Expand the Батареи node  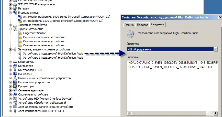click(x=10, y=9)
